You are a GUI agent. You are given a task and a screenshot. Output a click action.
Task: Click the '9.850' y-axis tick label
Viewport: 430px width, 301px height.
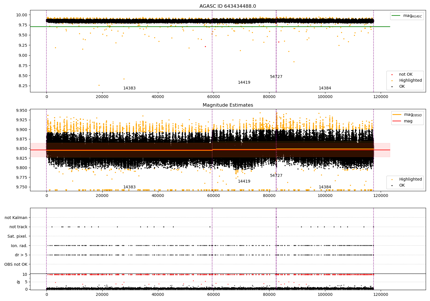pos(22,148)
